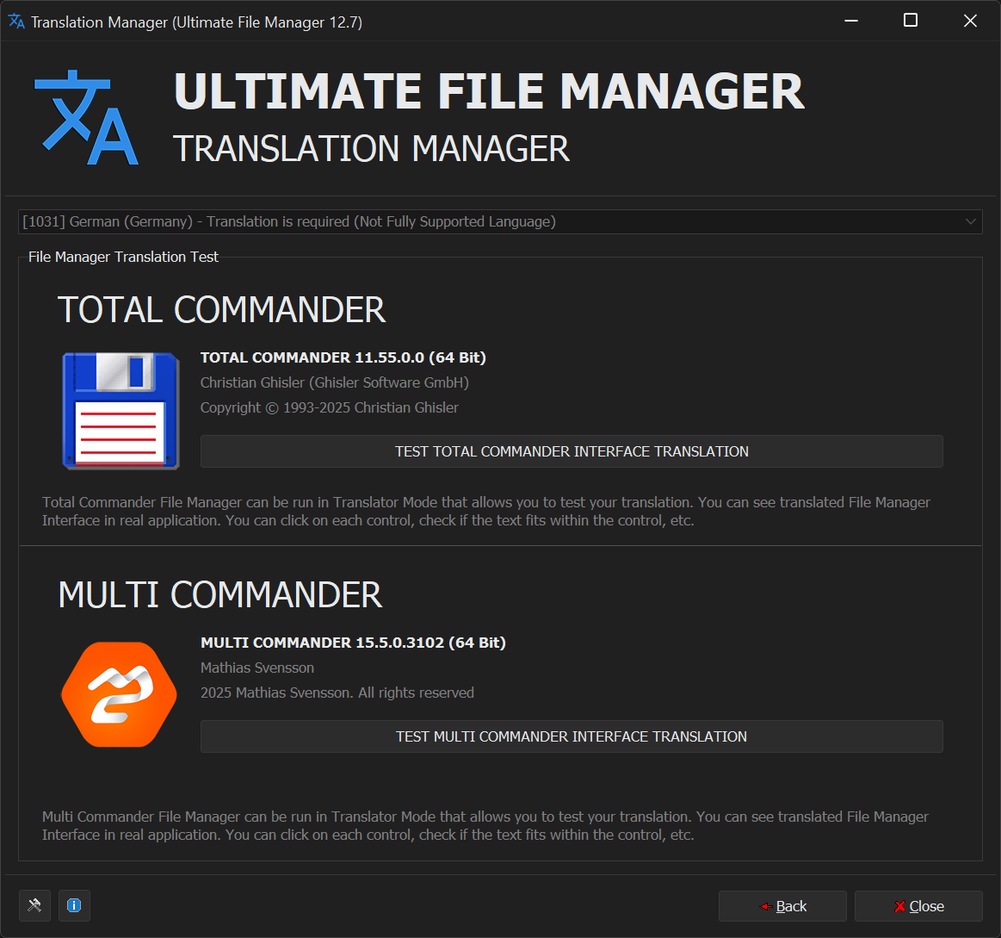Expand the language dropdown arrow
The width and height of the screenshot is (1001, 938).
pos(971,222)
